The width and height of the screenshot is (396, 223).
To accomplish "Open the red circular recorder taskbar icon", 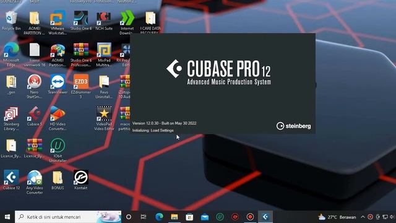I will coord(250,217).
